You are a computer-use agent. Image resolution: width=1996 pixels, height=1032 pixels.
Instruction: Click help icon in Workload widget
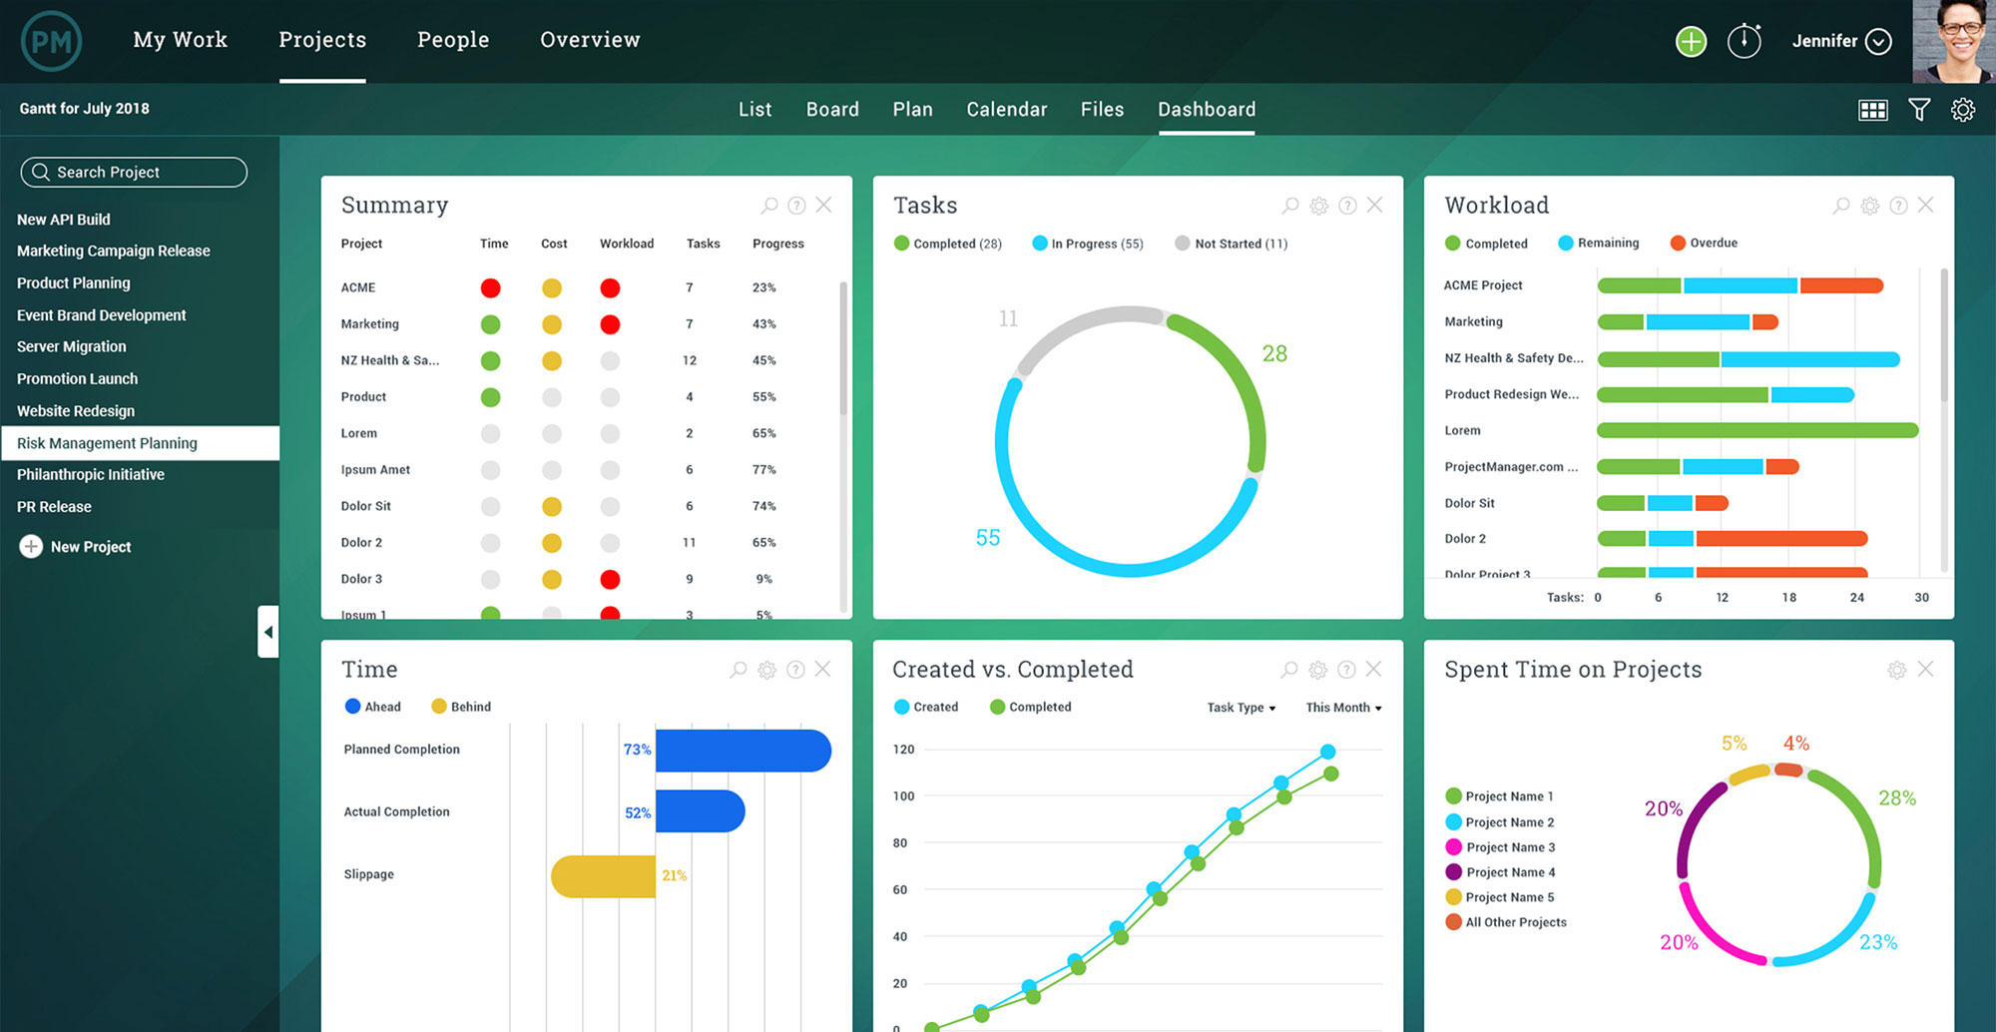click(1898, 206)
